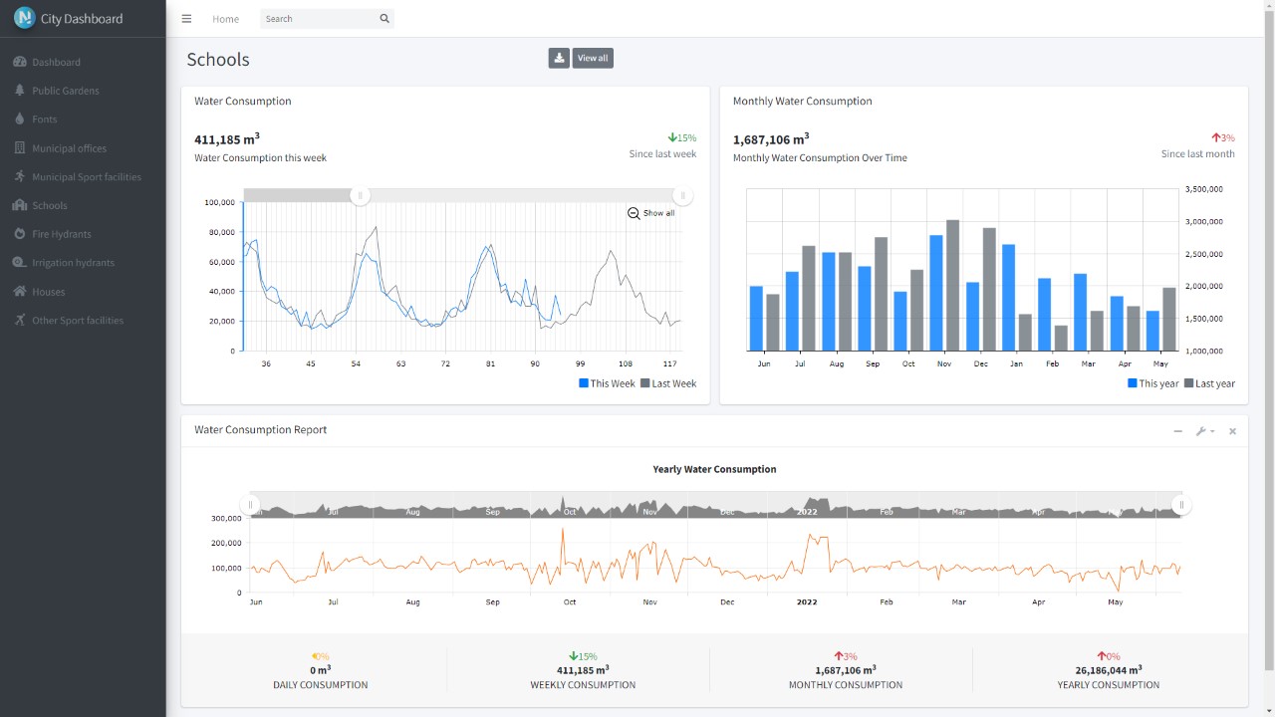Toggle Last year series in legend
Viewport: 1275px width, 717px height.
click(1209, 383)
